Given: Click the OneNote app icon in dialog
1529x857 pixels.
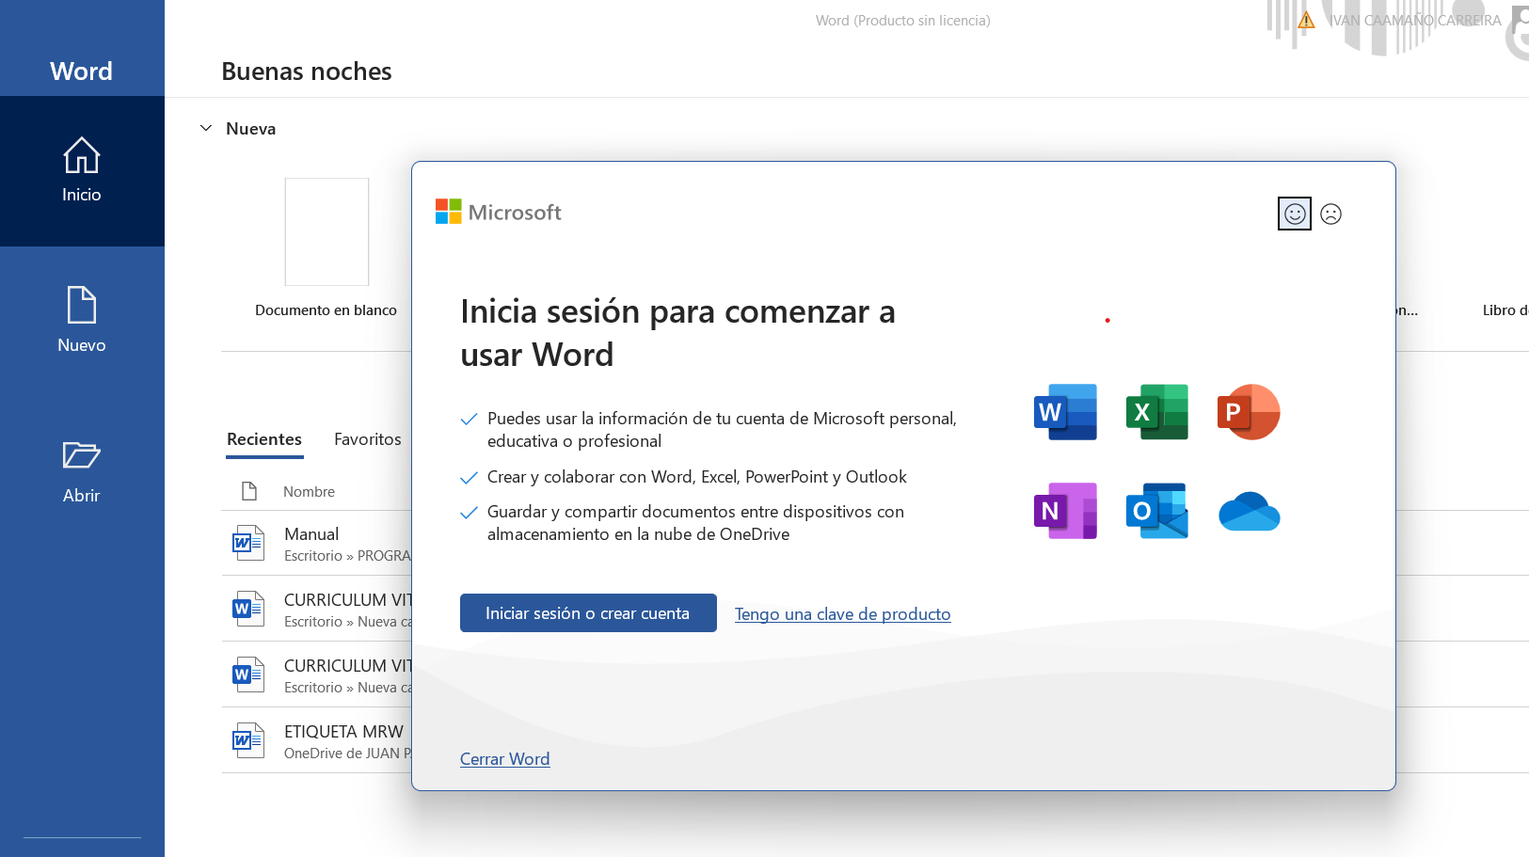Looking at the screenshot, I should pyautogui.click(x=1065, y=511).
